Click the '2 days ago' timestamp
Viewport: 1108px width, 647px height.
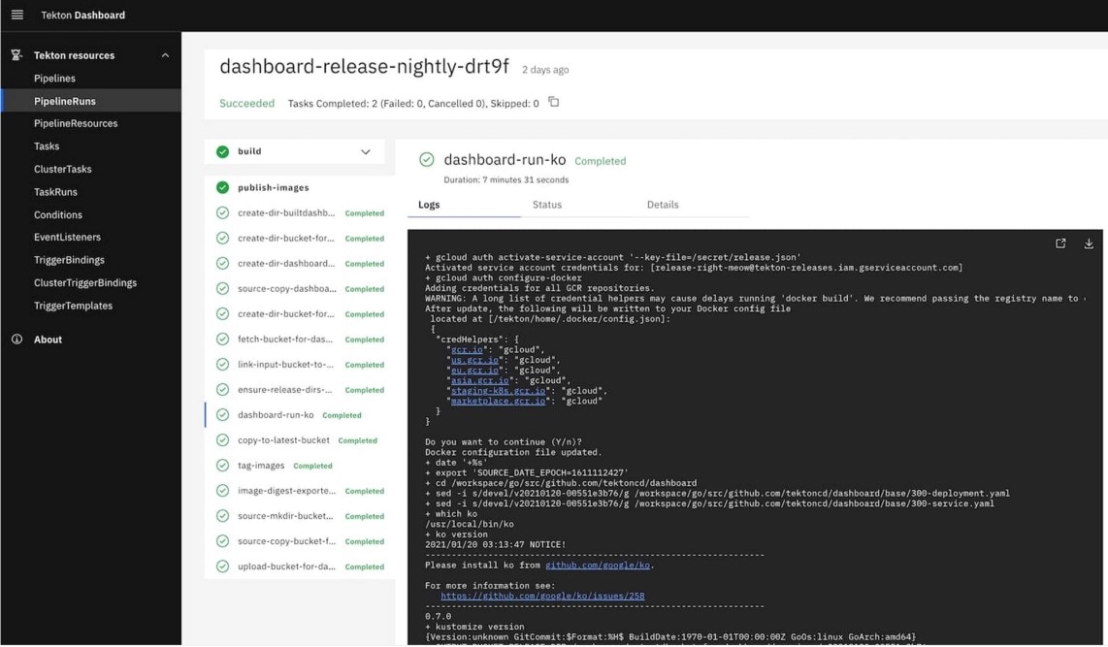[545, 70]
